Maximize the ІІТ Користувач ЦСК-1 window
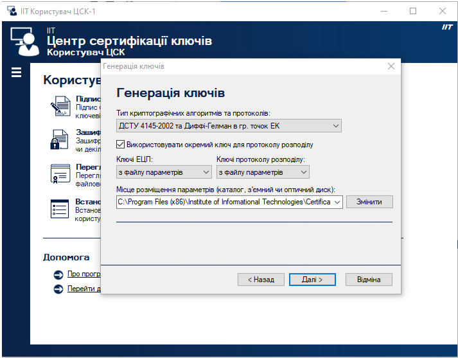 pyautogui.click(x=413, y=11)
